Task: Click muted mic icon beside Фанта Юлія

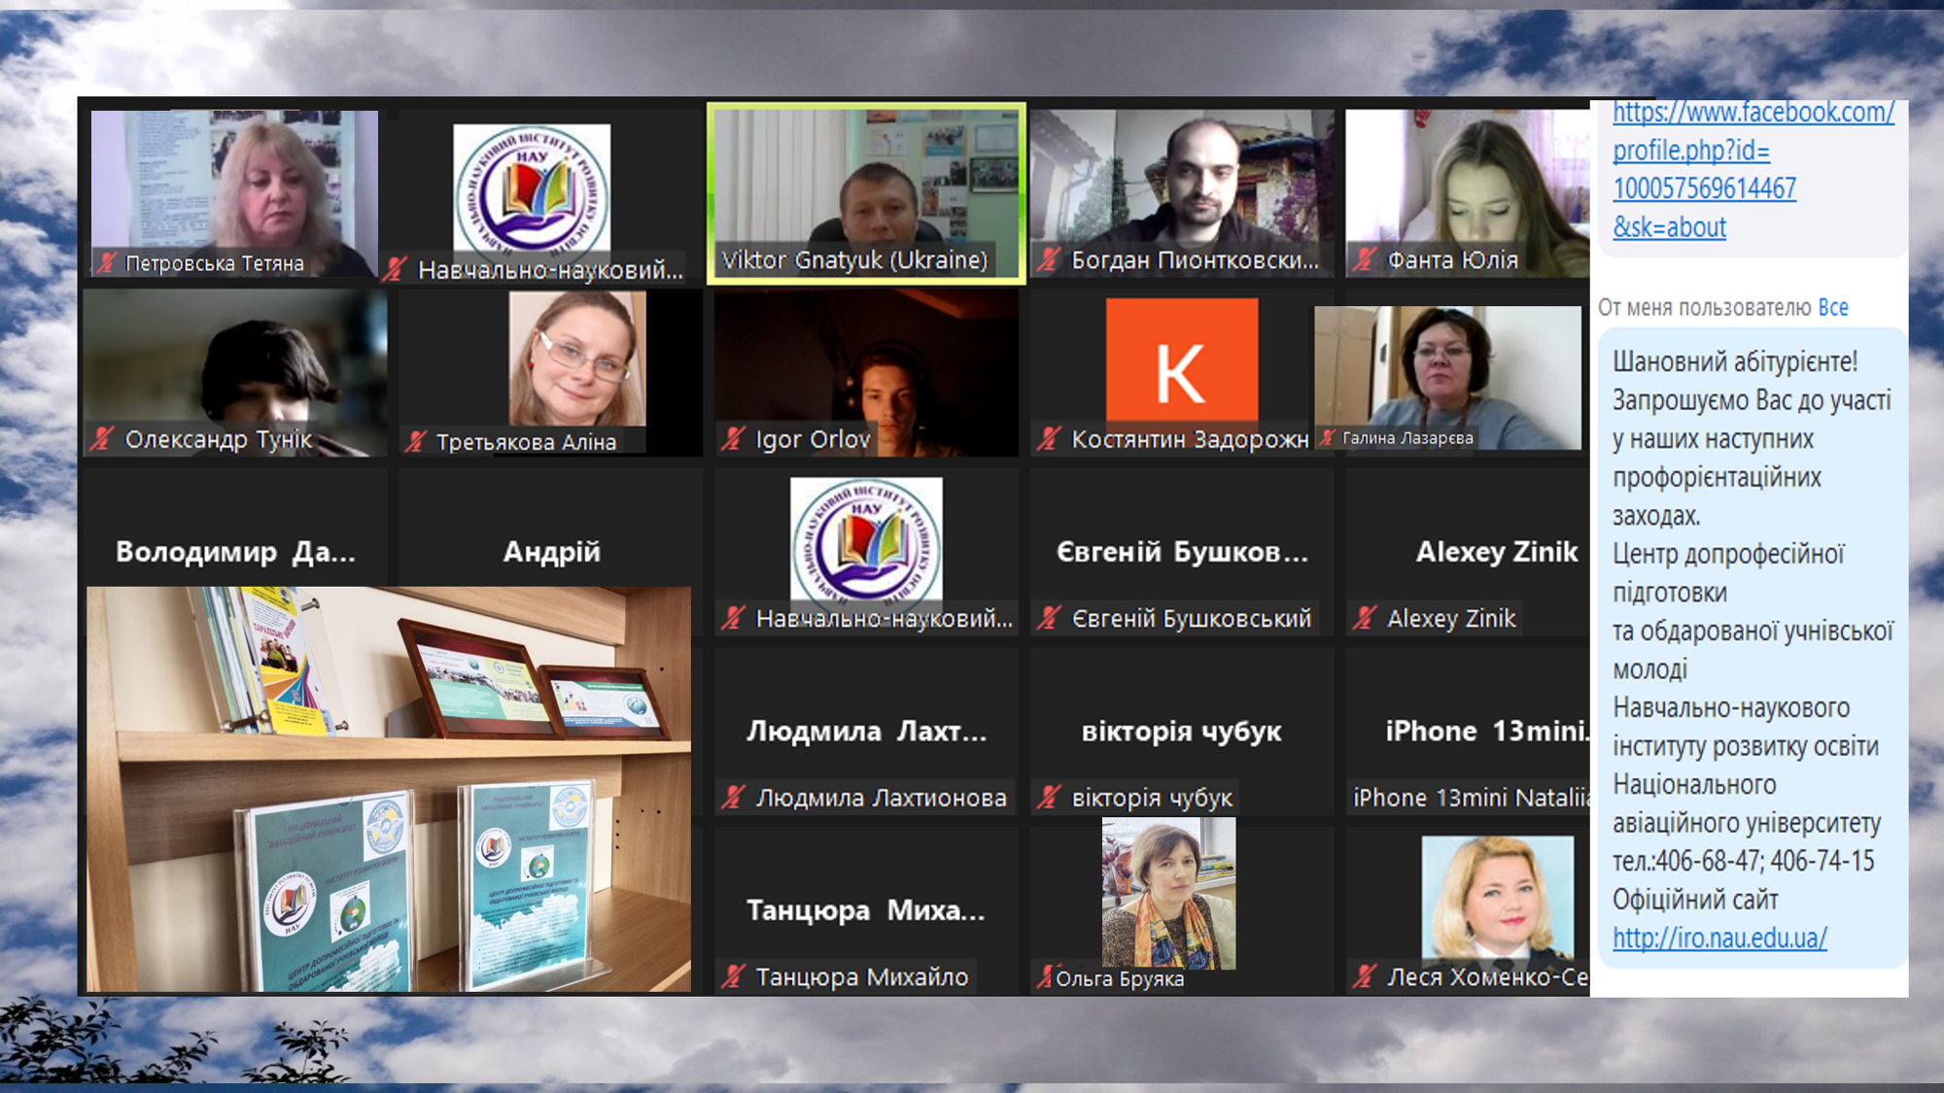Action: click(x=1365, y=260)
